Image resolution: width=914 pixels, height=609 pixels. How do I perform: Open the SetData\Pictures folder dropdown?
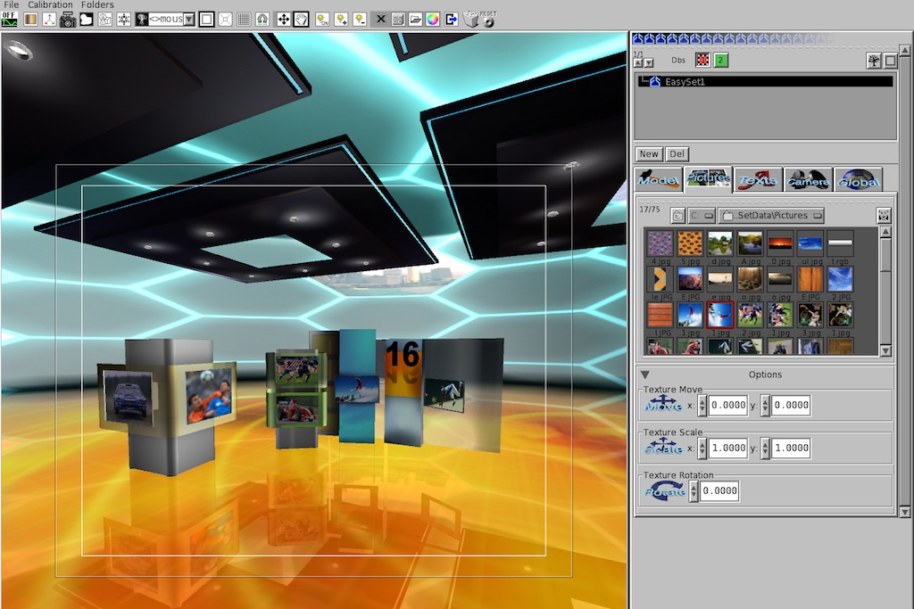click(x=772, y=216)
